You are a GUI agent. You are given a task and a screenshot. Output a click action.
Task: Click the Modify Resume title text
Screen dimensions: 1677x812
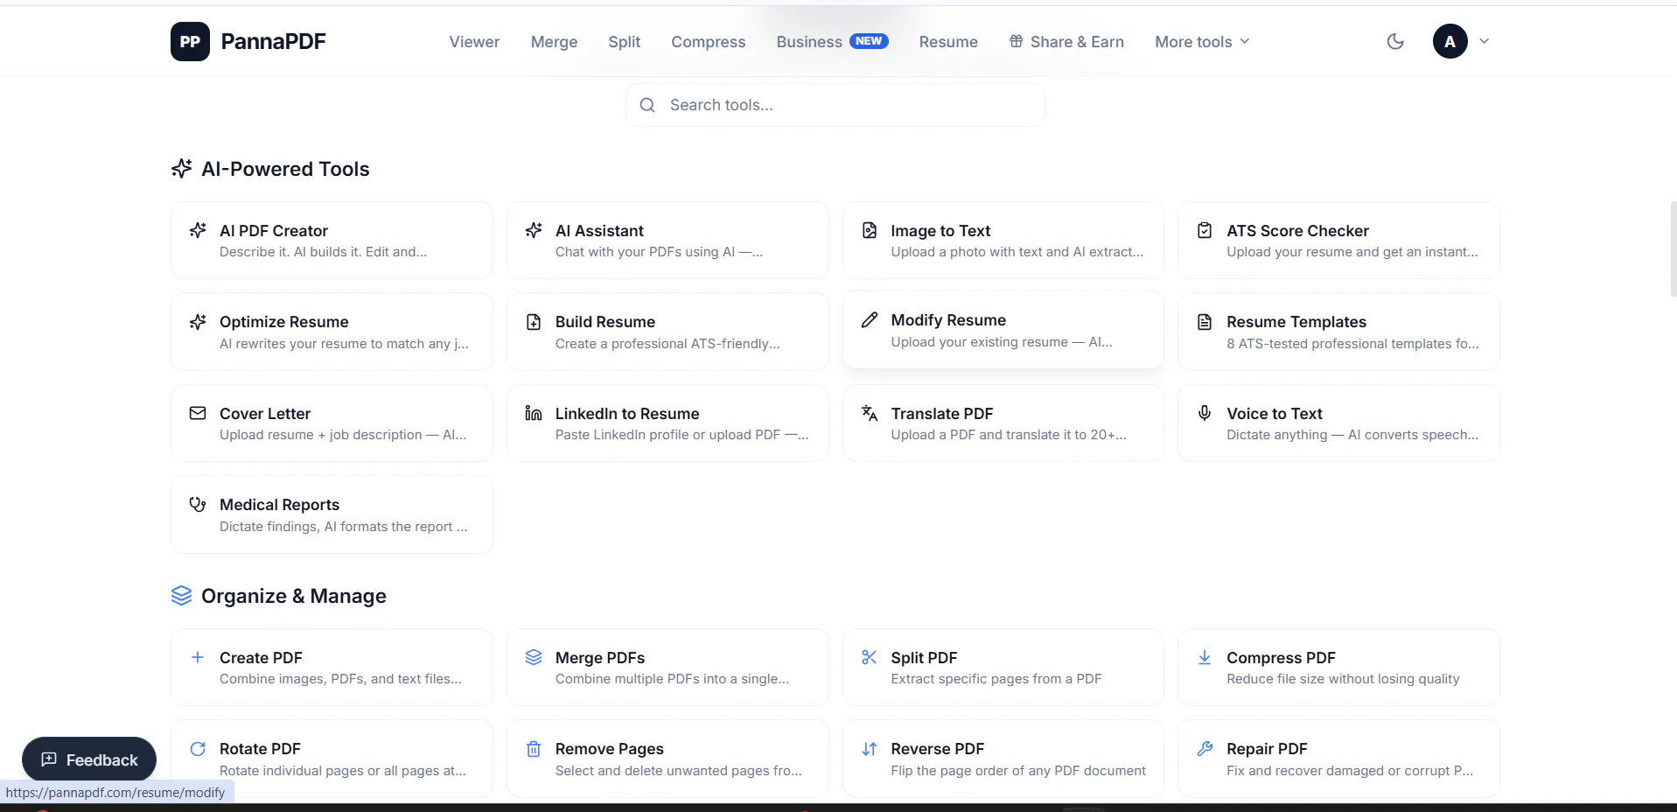[x=948, y=320]
